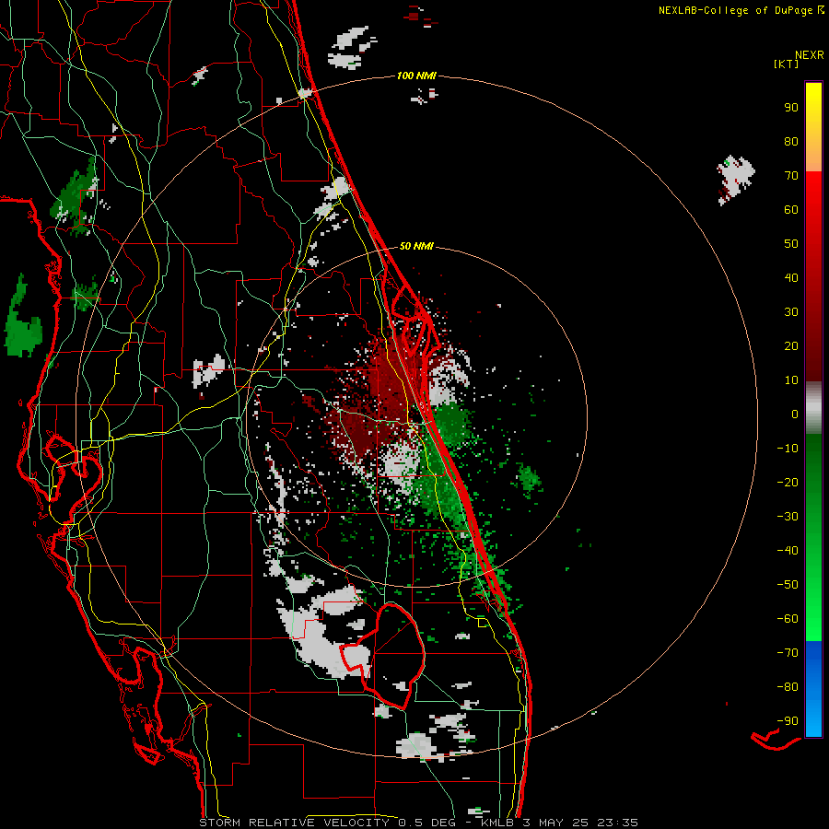Click the -40 value on the velocity scale
This screenshot has width=829, height=829.
pyautogui.click(x=788, y=551)
